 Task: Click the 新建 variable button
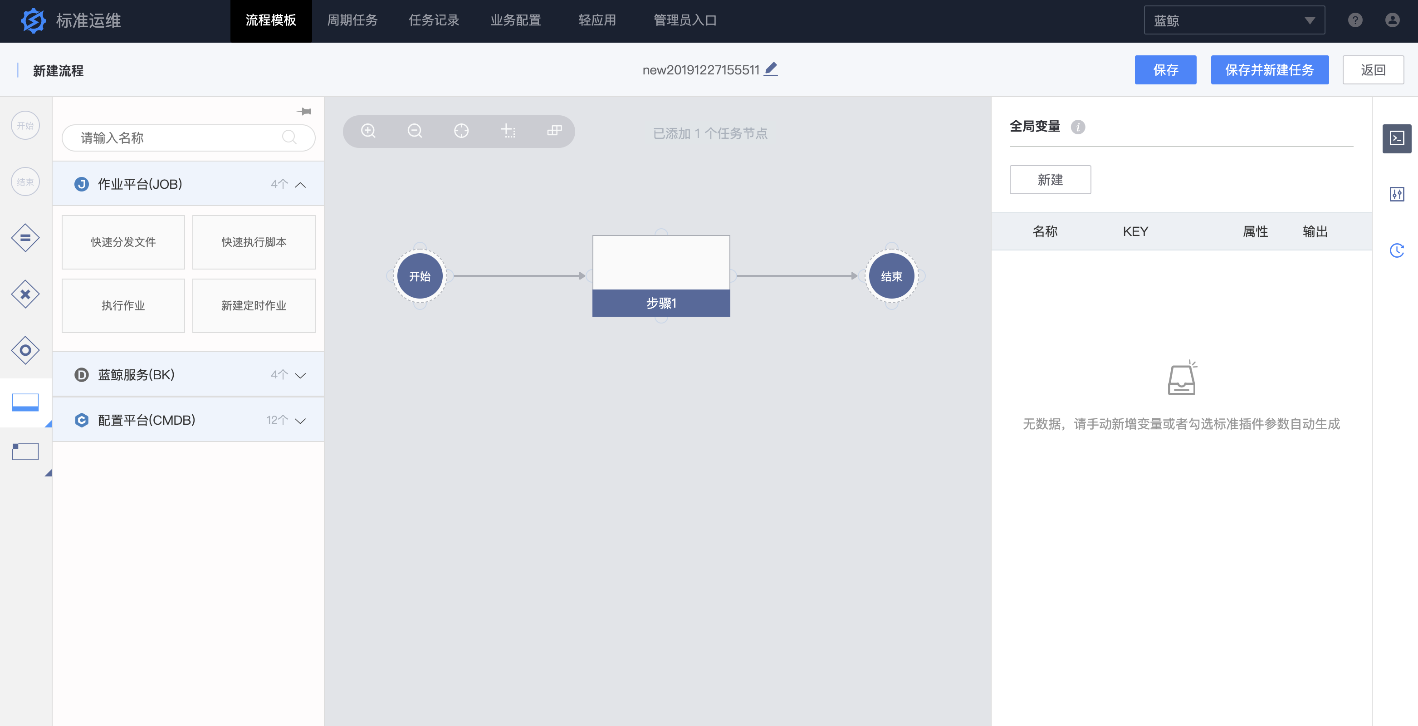tap(1050, 180)
